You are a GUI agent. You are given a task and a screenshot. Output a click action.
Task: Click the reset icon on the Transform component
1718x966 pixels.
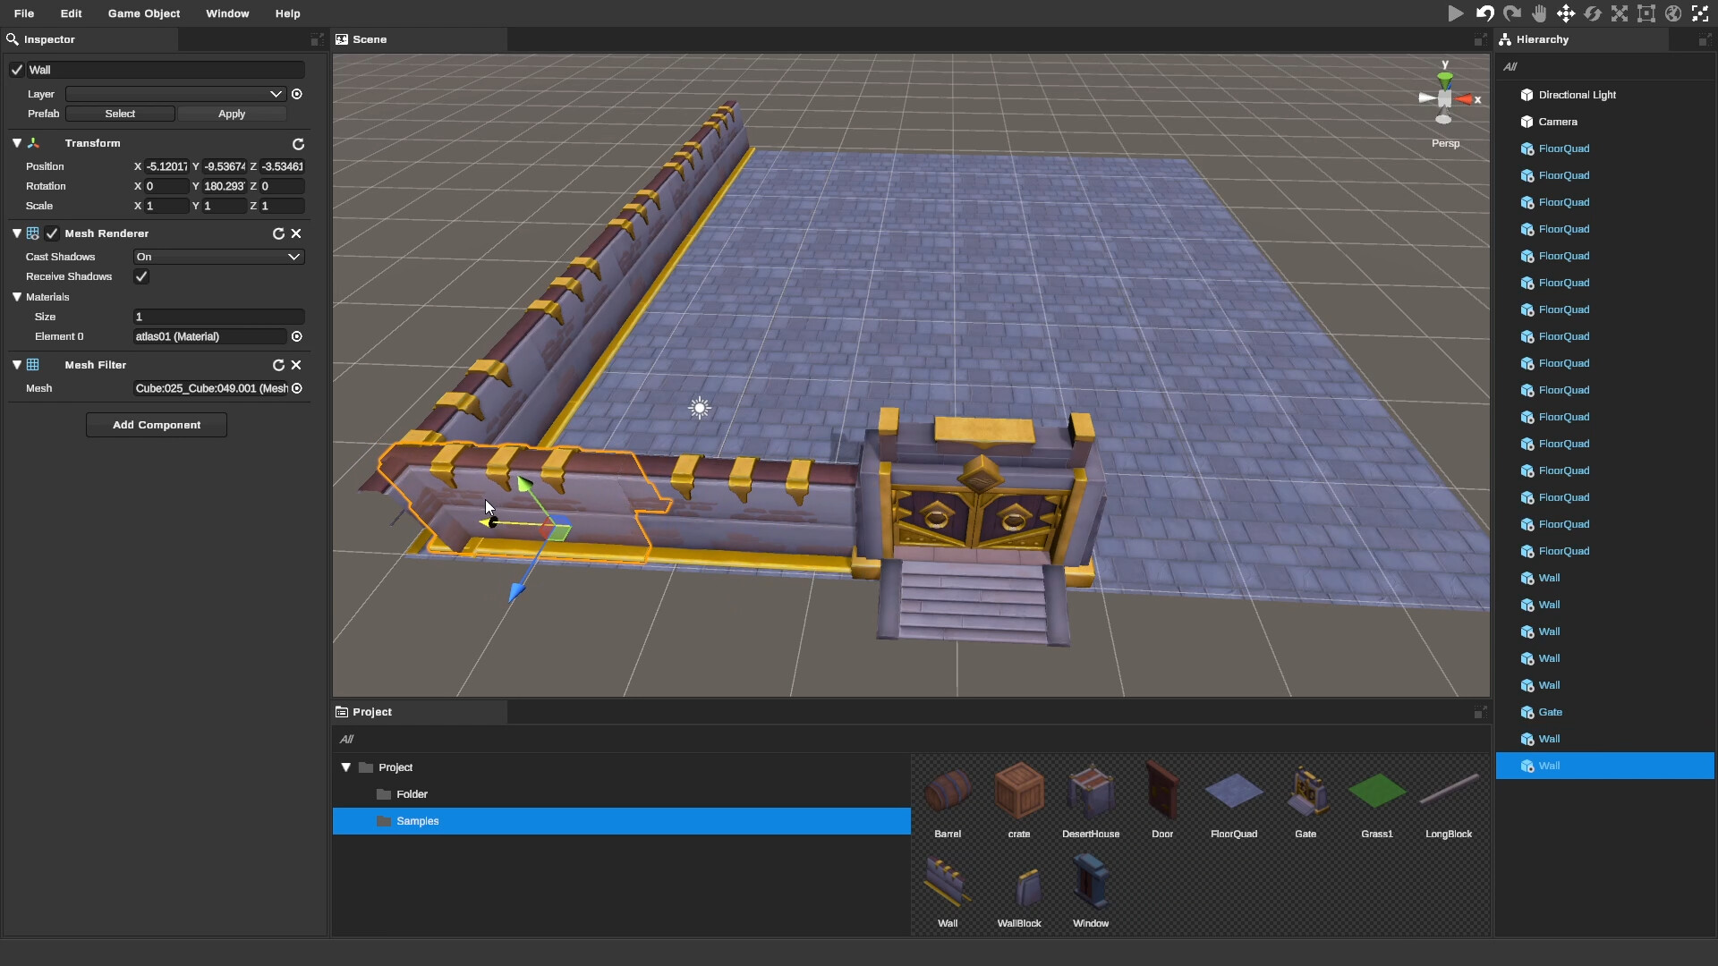pos(298,143)
